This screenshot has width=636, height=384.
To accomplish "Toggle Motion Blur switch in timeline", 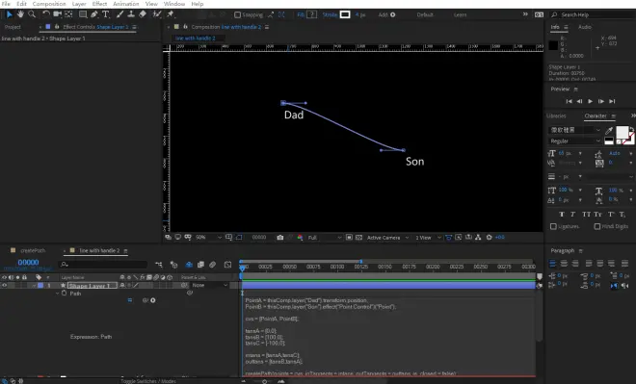I will (213, 265).
